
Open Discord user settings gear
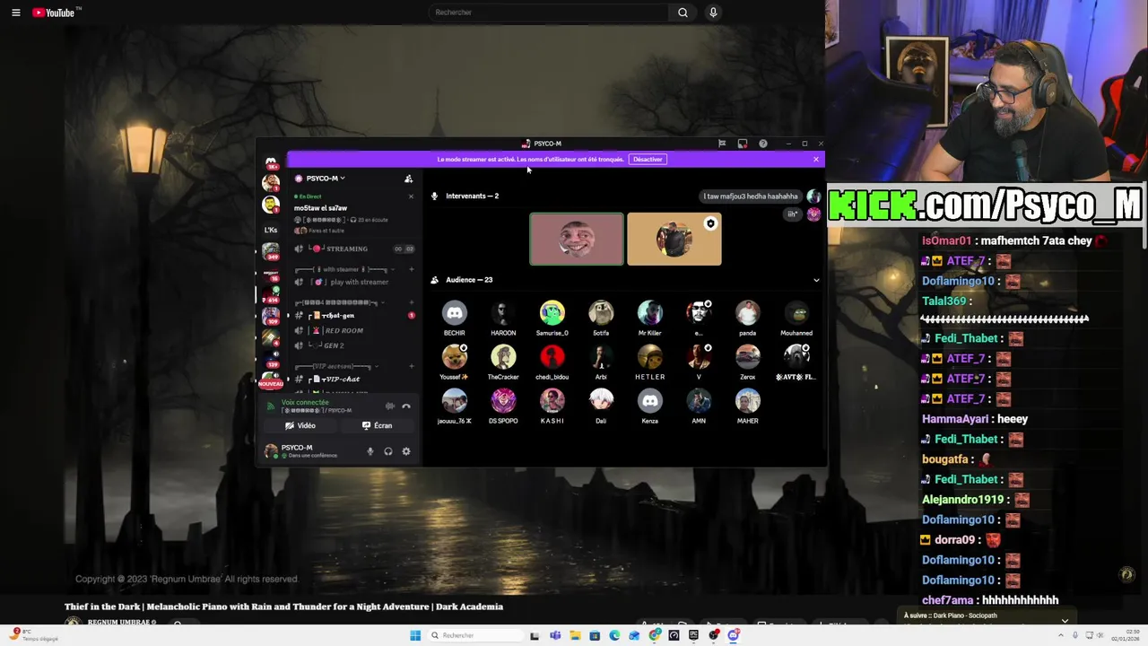pos(406,451)
